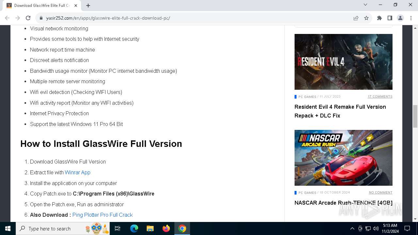This screenshot has width=418, height=235.
Task: Close the Download GlassWire Elite tab
Action: (76, 5)
